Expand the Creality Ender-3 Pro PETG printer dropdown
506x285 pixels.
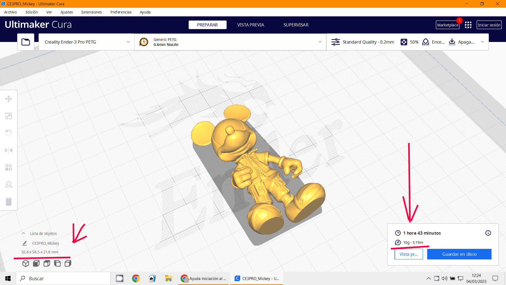coord(128,42)
